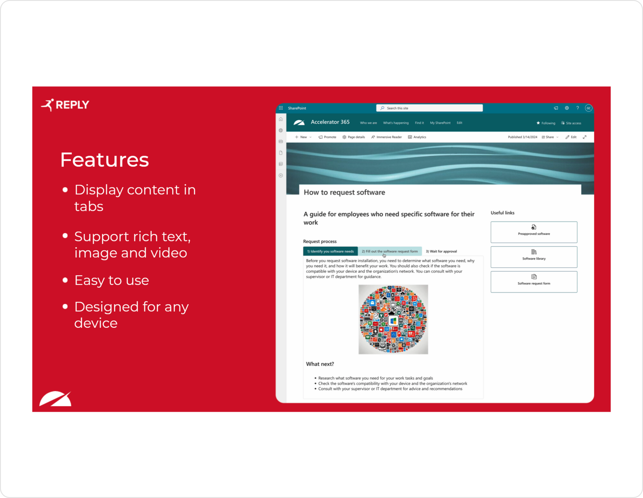The height and width of the screenshot is (498, 643).
Task: Expand the page to full screen with the arrows icon
Action: click(x=585, y=137)
